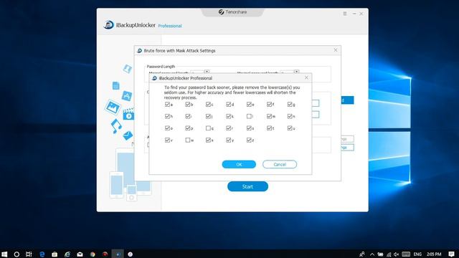Uncheck the lowercase letter j checkbox
The image size is (459, 258).
[x=208, y=116]
